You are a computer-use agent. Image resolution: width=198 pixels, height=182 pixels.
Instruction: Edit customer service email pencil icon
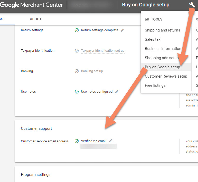click(110, 141)
